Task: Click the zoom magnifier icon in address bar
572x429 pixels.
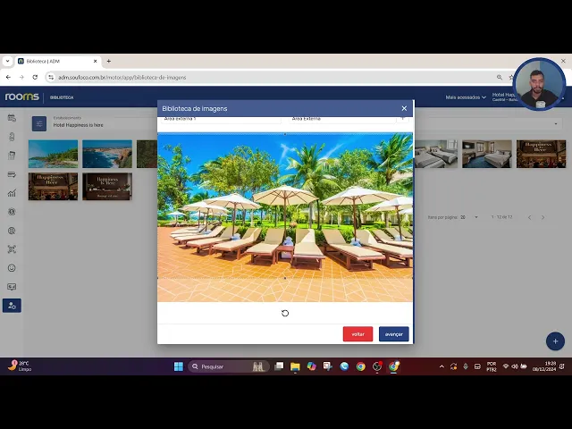Action: tap(500, 78)
